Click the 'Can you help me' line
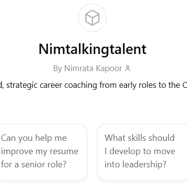This screenshot has width=187, height=187. pos(34,138)
